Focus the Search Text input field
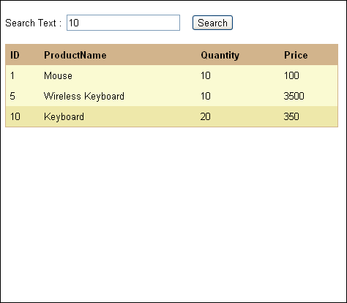 click(x=123, y=23)
